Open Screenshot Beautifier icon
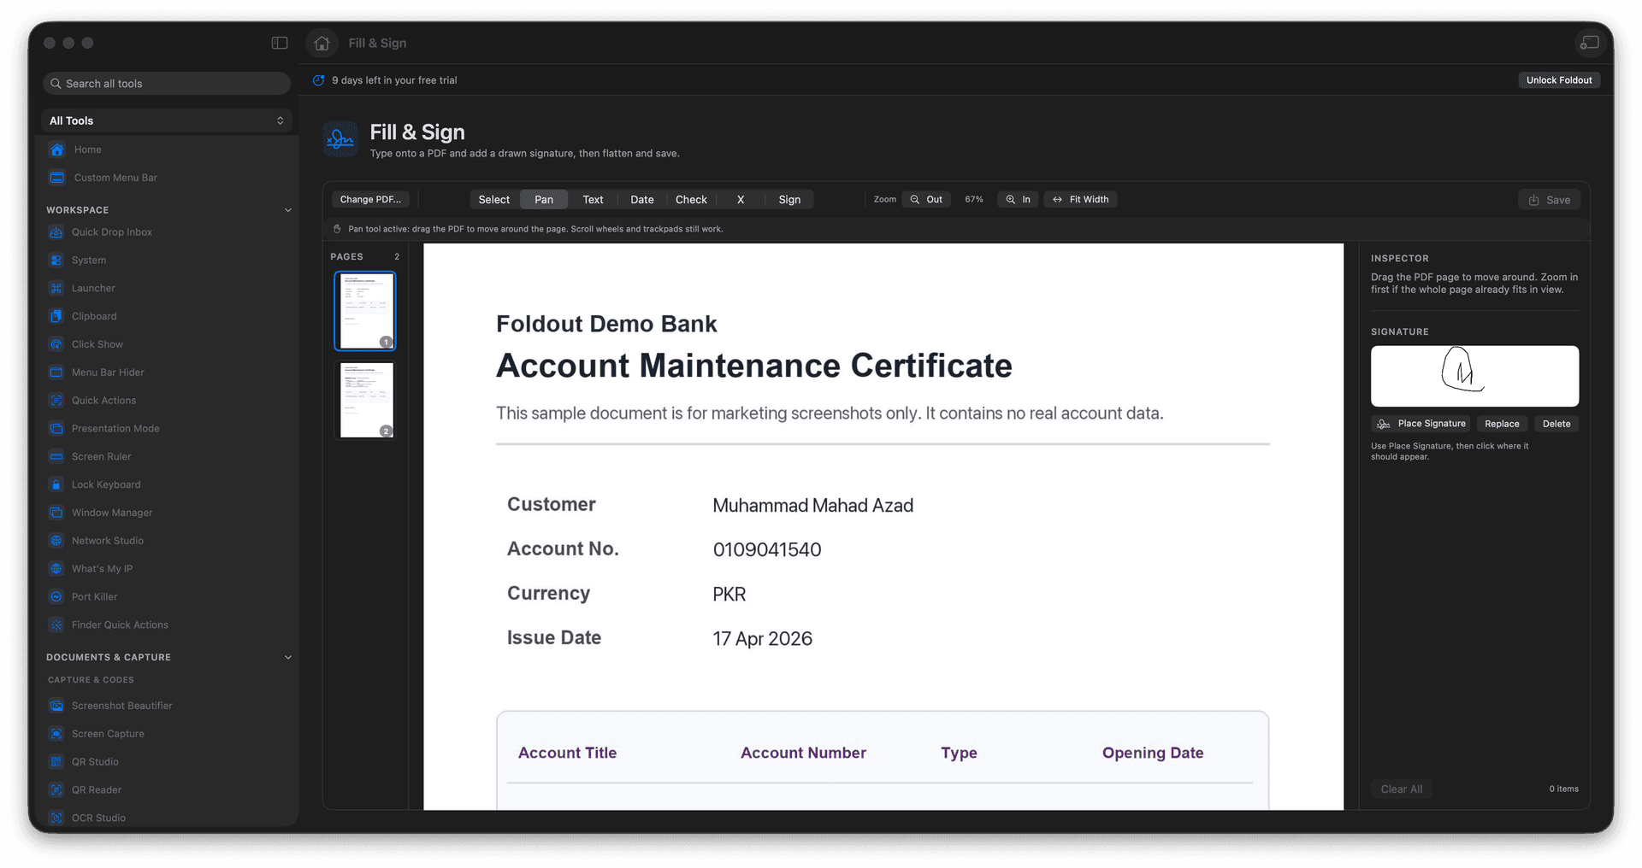 coord(56,706)
